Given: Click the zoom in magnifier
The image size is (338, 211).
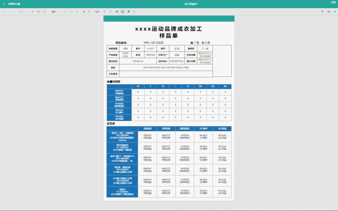Looking at the screenshot, I should click(x=105, y=12).
